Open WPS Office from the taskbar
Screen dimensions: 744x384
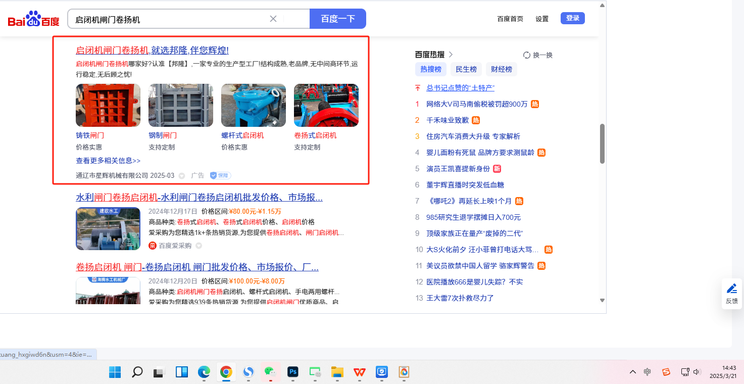click(359, 372)
